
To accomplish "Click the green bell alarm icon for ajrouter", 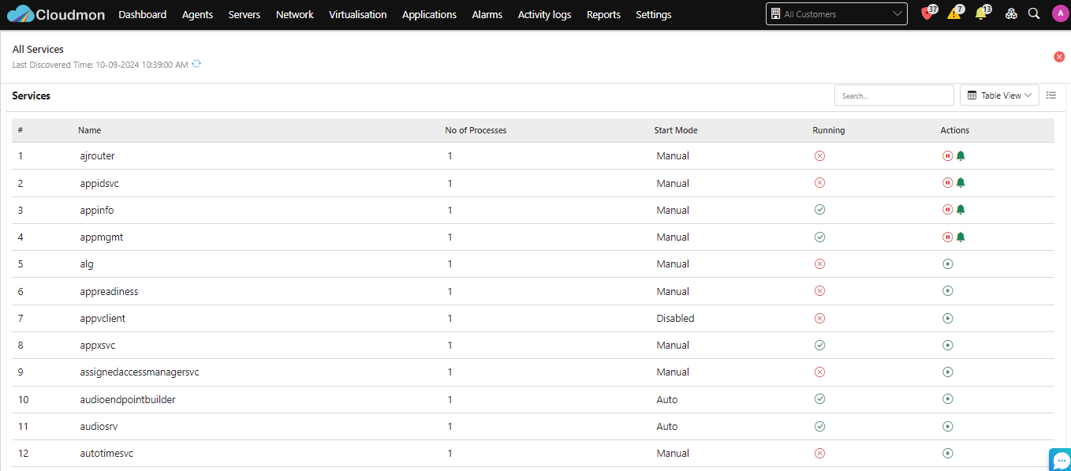I will 961,155.
